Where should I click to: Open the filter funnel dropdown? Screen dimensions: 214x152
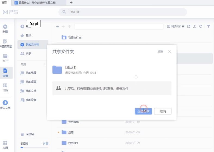[209, 26]
